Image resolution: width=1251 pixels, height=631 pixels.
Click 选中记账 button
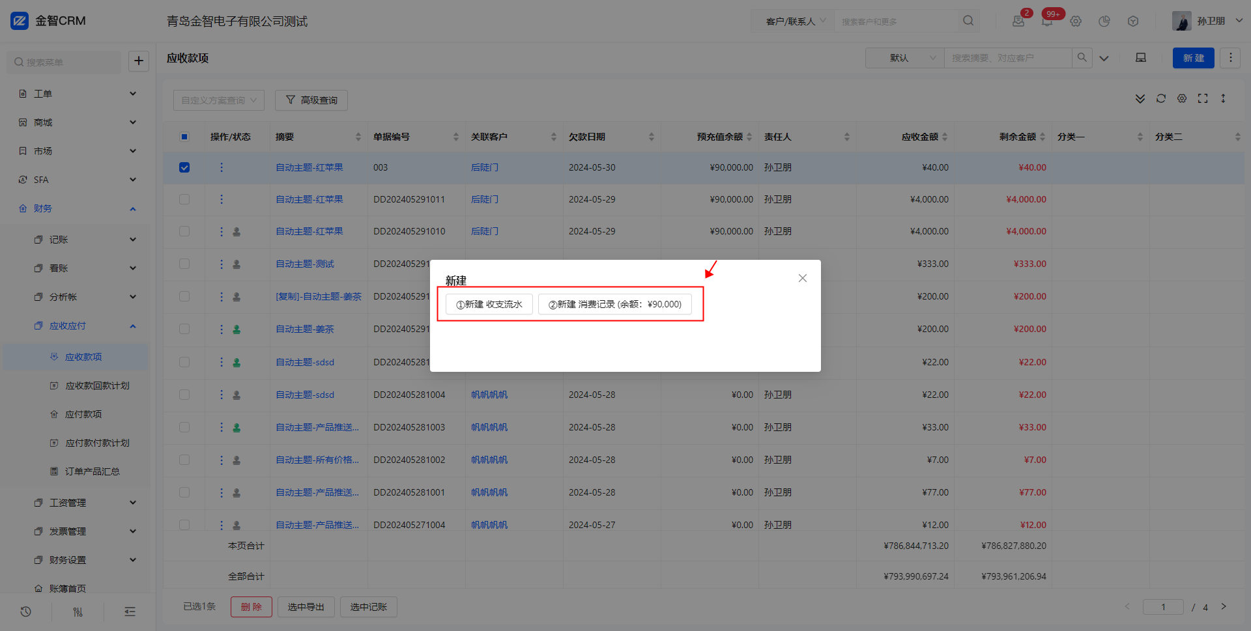pyautogui.click(x=369, y=607)
